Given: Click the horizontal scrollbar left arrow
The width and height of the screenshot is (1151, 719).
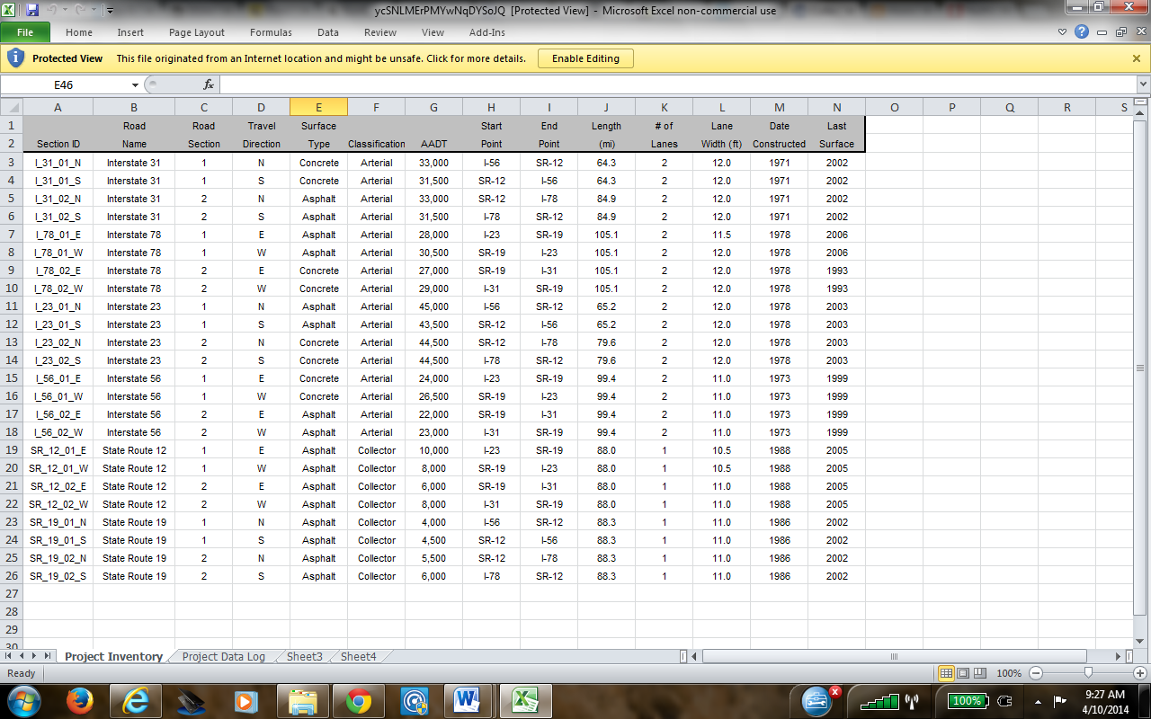Looking at the screenshot, I should coord(695,657).
